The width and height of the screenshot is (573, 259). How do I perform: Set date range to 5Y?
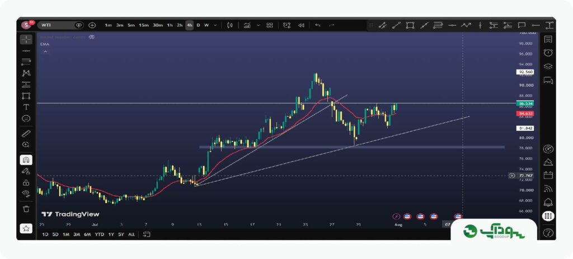(121, 234)
